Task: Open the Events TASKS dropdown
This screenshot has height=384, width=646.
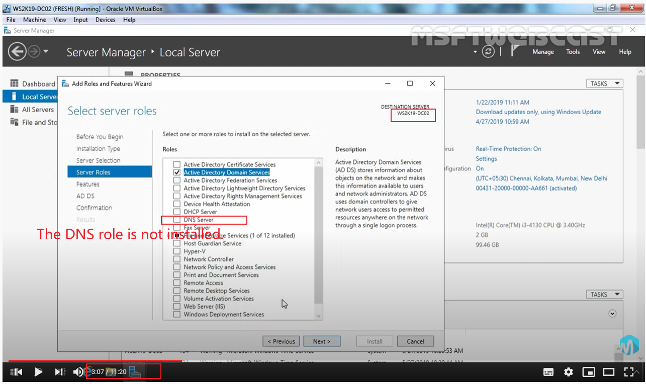Action: [x=604, y=295]
